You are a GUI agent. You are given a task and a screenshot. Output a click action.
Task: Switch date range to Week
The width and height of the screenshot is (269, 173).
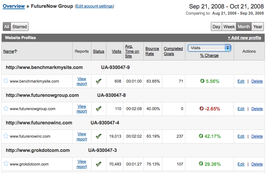(229, 27)
